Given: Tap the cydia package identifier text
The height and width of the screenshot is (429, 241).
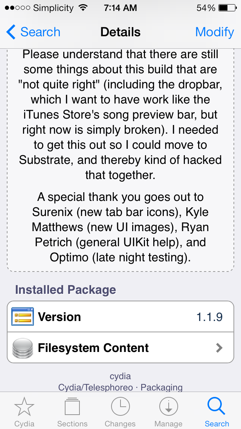Looking at the screenshot, I should [x=120, y=376].
